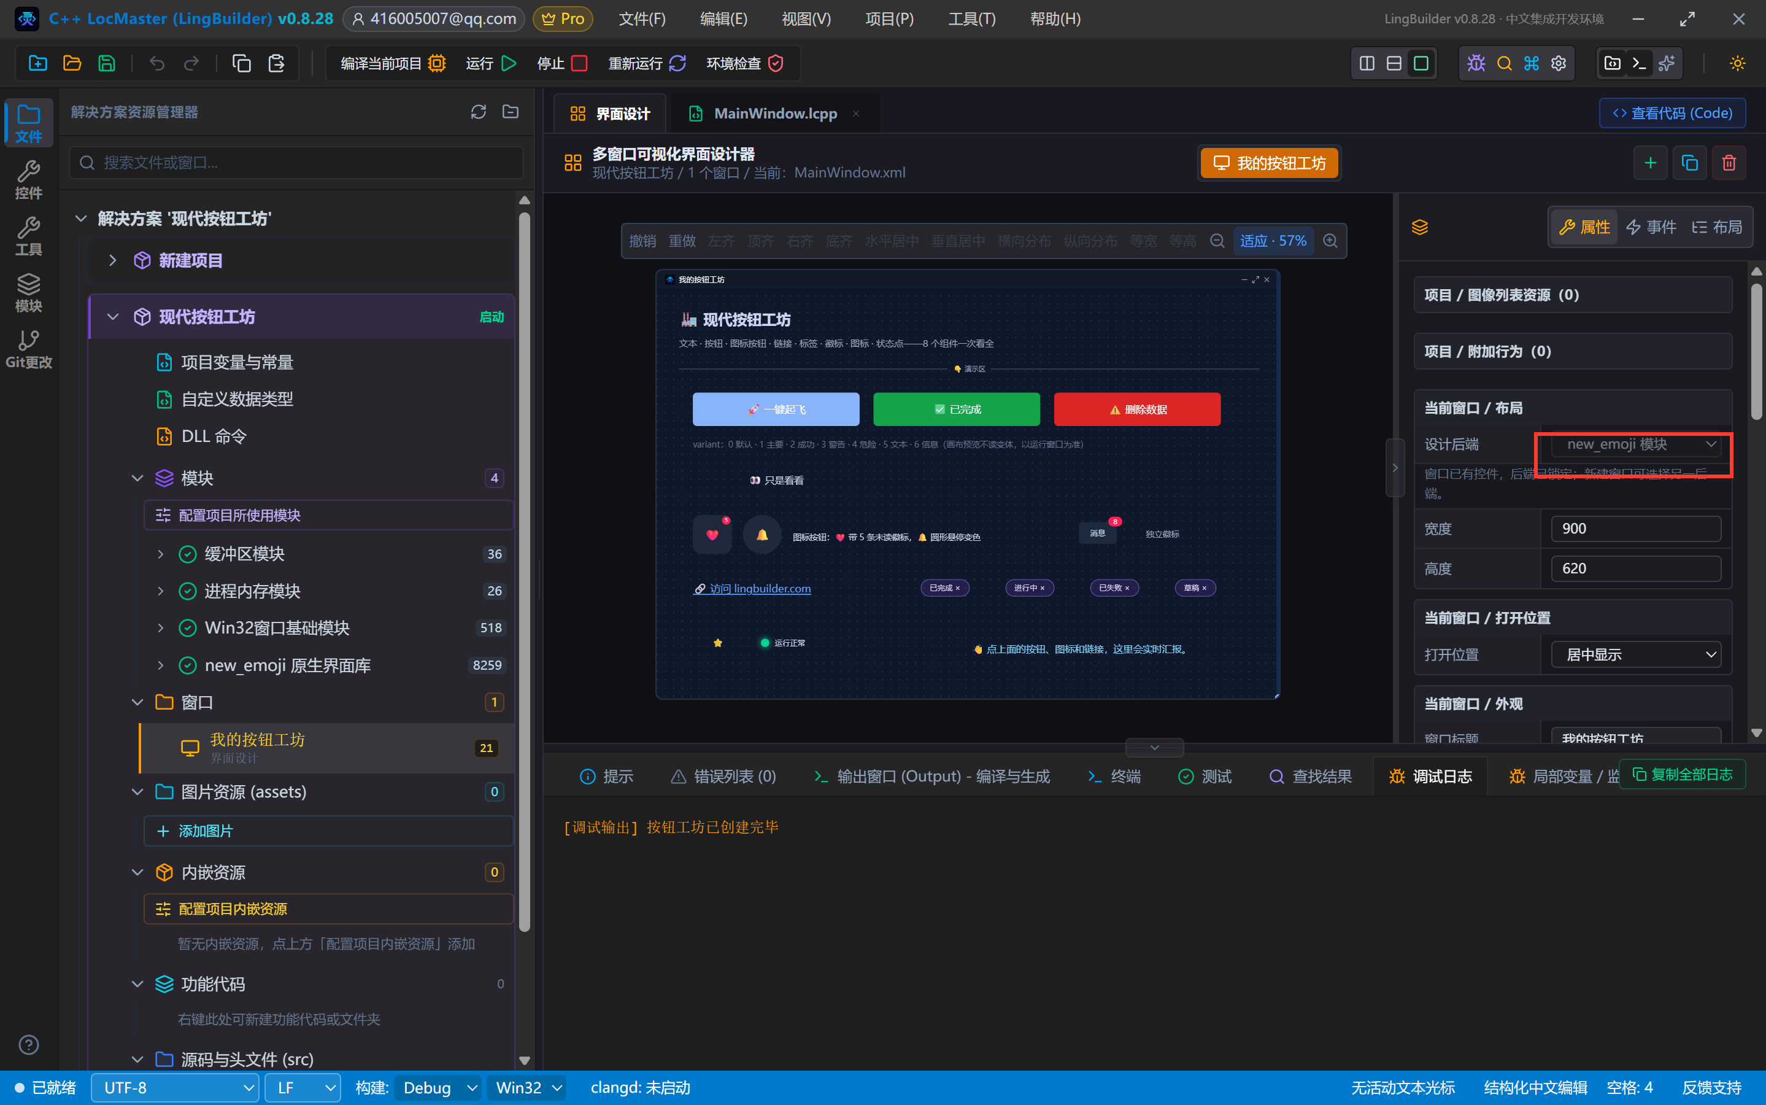Screen dimensions: 1766x1105
Task: Open the 打开位置 dropdown showing 居中显示
Action: [1636, 654]
